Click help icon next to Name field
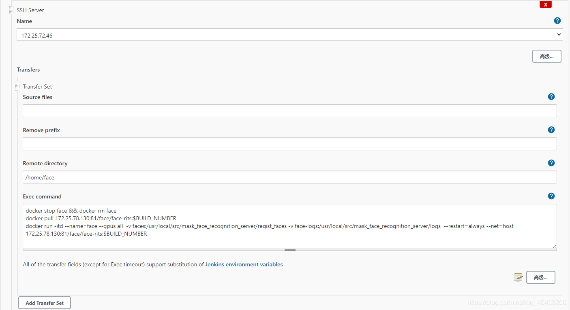 point(557,21)
